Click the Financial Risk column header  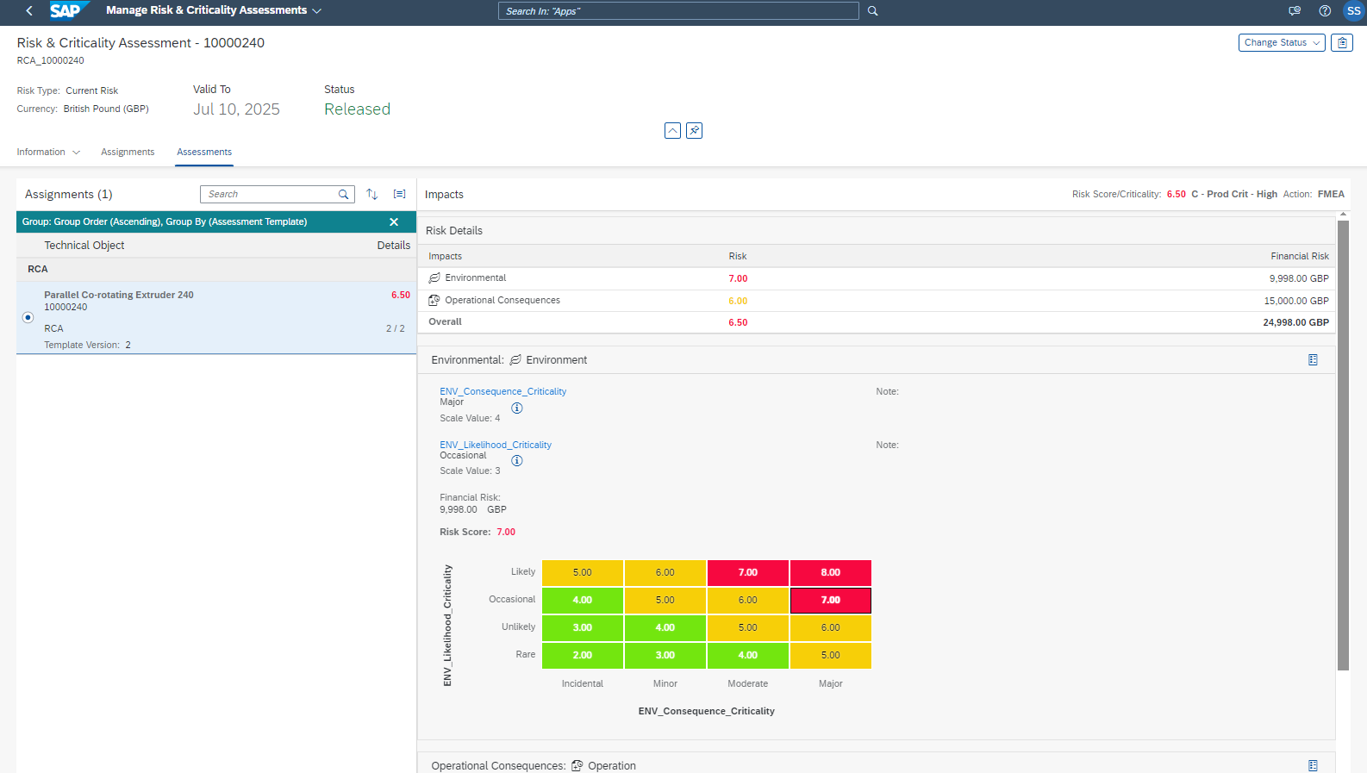click(x=1300, y=256)
